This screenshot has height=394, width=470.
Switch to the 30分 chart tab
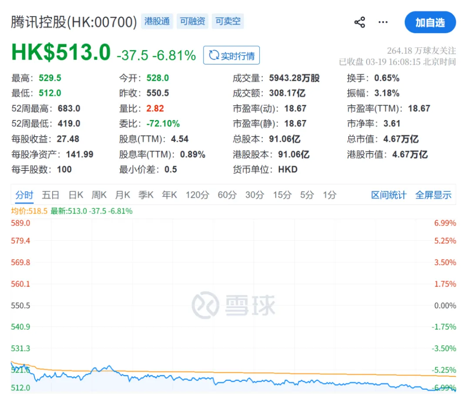[255, 195]
